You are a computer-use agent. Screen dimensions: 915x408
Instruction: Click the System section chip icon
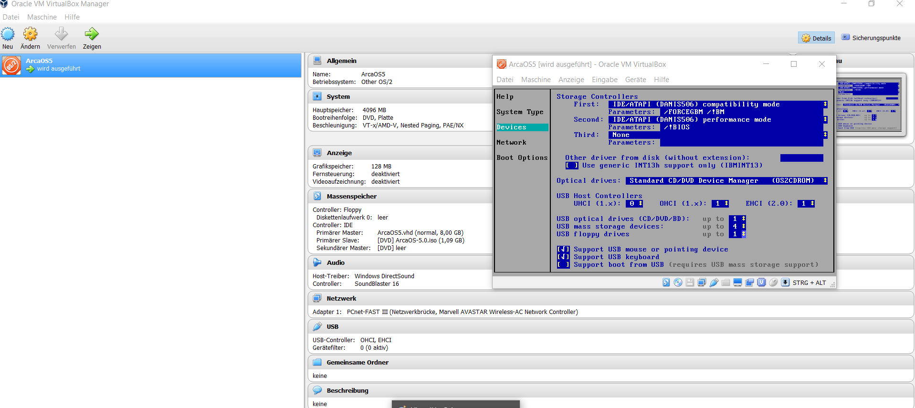click(317, 96)
